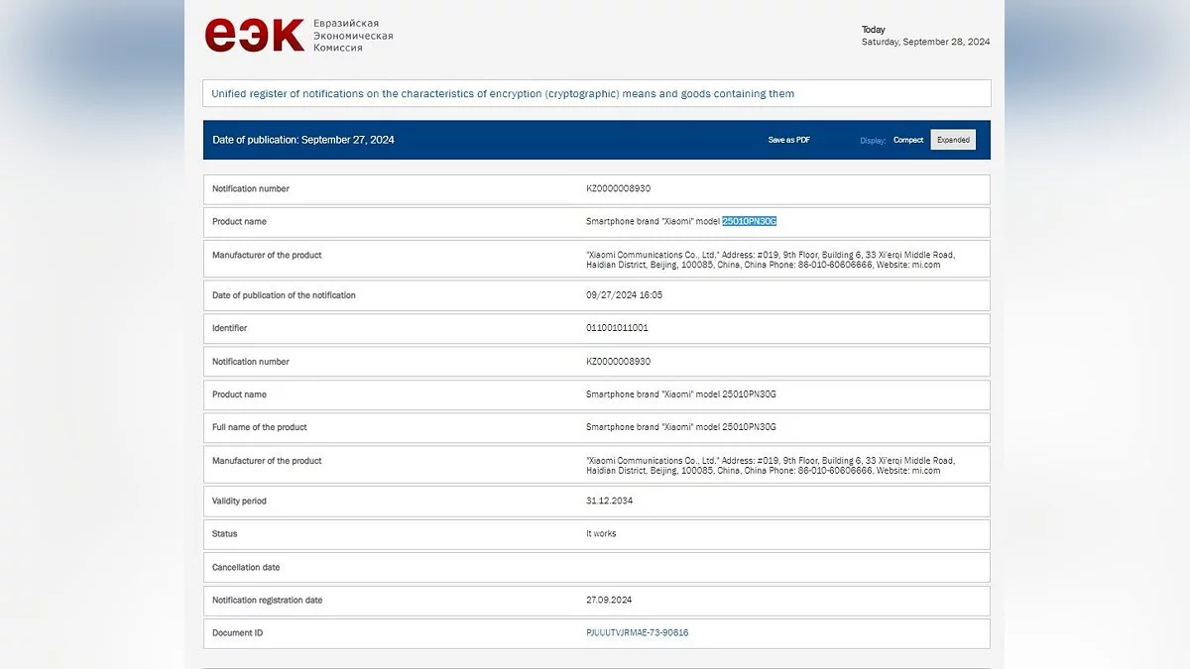Click the ЕЭК logo in the header
Viewport: 1190px width, 669px height.
click(x=254, y=35)
